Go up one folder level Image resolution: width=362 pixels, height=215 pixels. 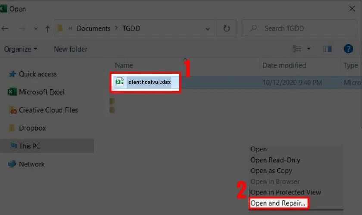[x=47, y=28]
